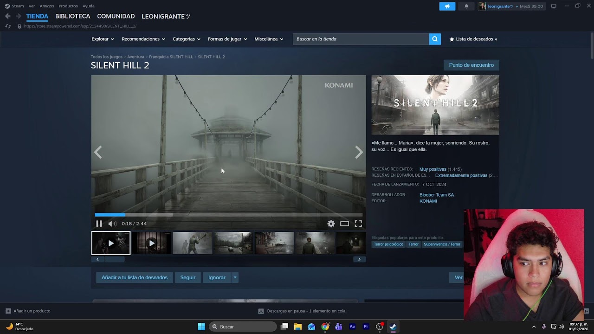The height and width of the screenshot is (334, 594).
Task: Open the Productos menu
Action: click(x=68, y=6)
